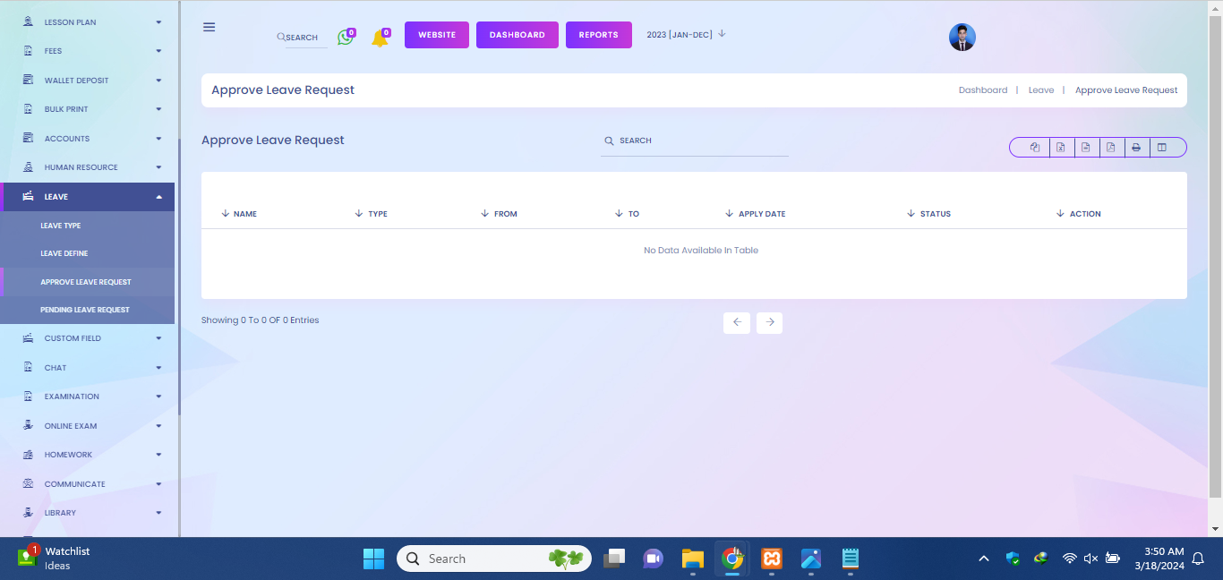Go to next page of entries

pos(769,322)
